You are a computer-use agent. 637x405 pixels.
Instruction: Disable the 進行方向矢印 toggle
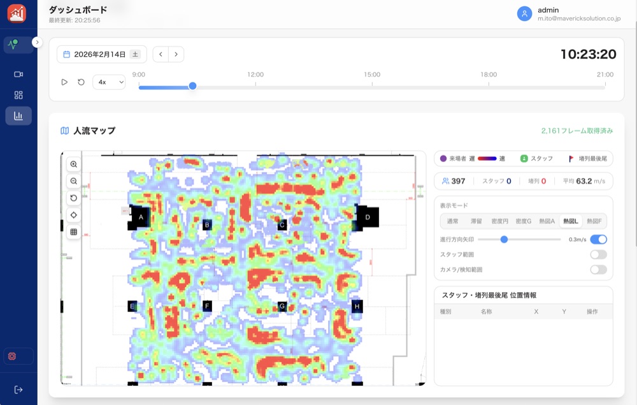598,240
